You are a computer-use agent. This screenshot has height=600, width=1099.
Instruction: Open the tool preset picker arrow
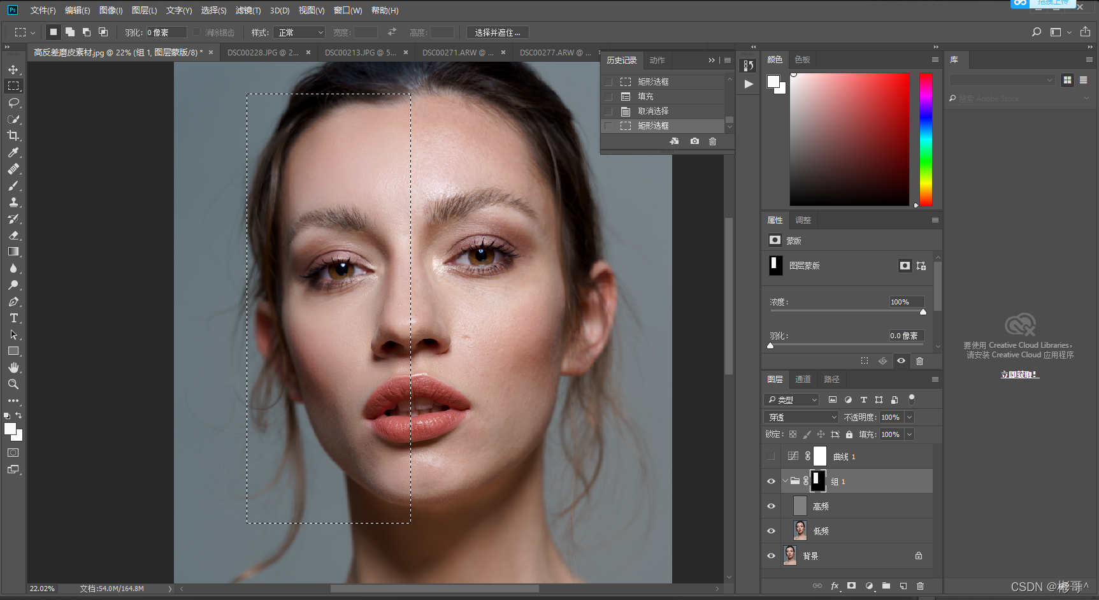32,32
